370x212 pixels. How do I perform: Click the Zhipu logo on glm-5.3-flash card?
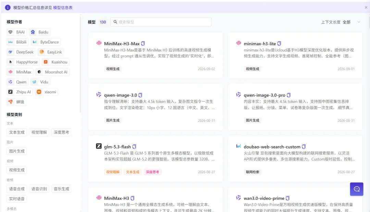click(x=99, y=146)
